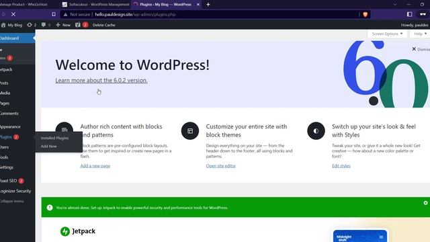This screenshot has height=242, width=430.
Task: Open comments bubble in admin bar
Action: tap(46, 25)
